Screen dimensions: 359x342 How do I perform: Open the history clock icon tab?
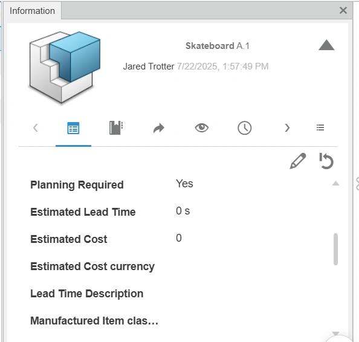(245, 127)
